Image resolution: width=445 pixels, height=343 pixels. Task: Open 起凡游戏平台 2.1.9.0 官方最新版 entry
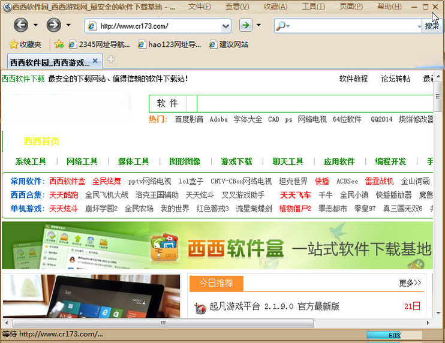pyautogui.click(x=274, y=306)
